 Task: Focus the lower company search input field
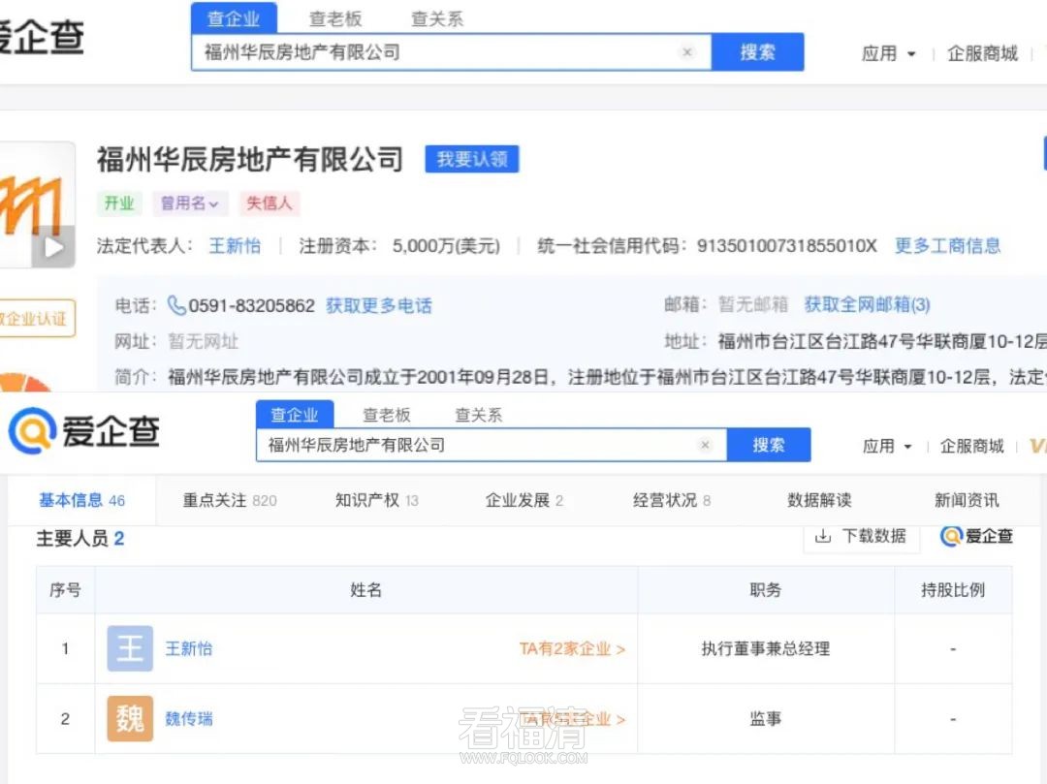(x=475, y=445)
